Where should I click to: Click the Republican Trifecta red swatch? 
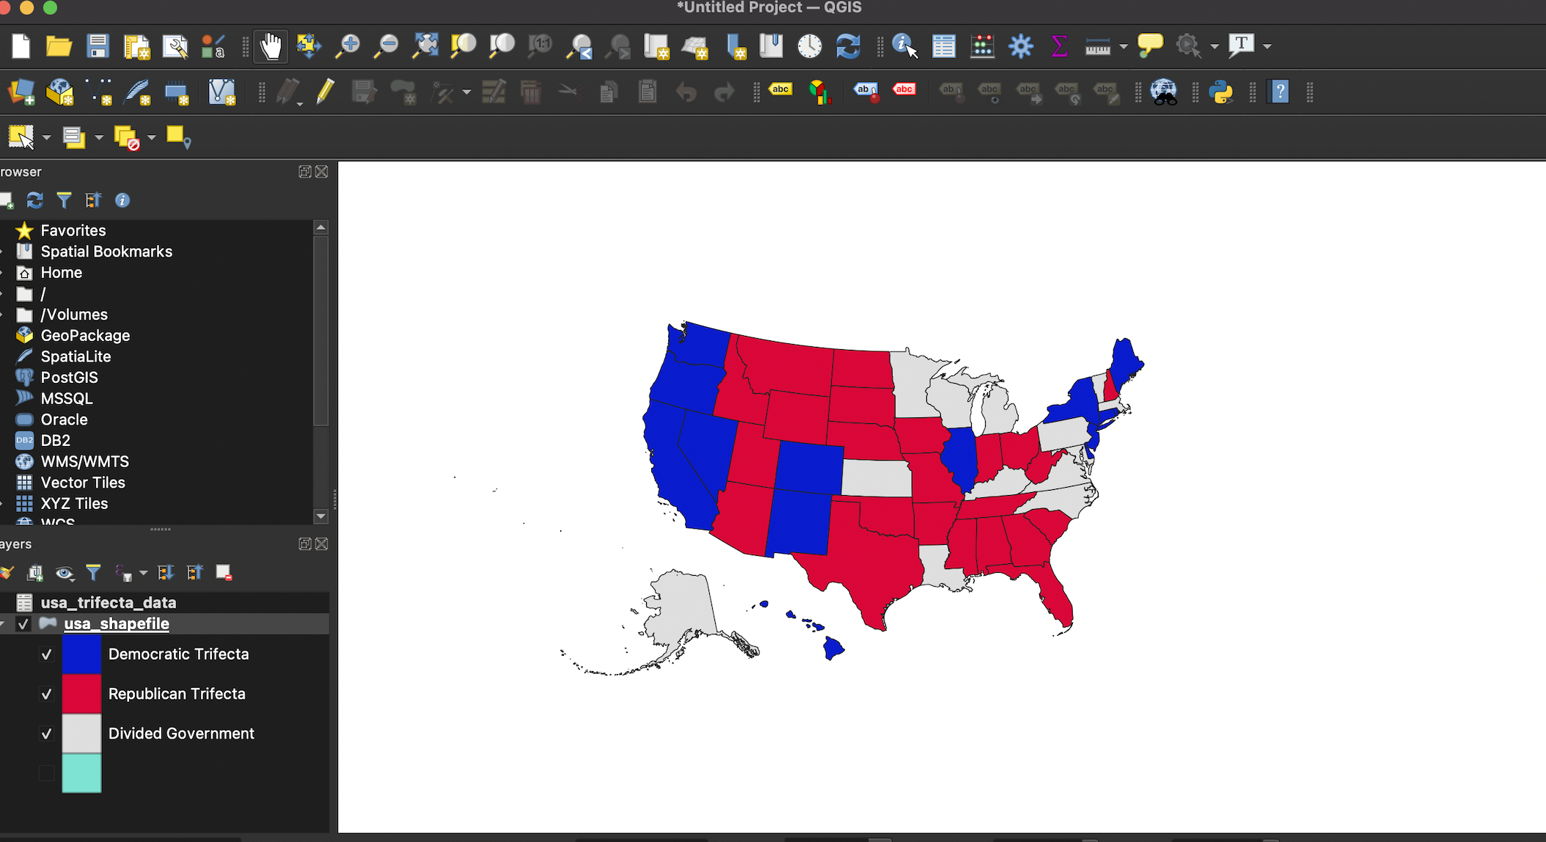pyautogui.click(x=81, y=693)
